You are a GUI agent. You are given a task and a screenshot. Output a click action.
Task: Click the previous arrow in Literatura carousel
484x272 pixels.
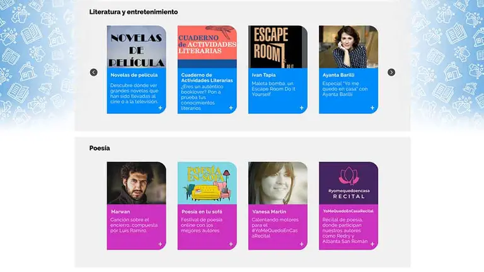click(93, 72)
